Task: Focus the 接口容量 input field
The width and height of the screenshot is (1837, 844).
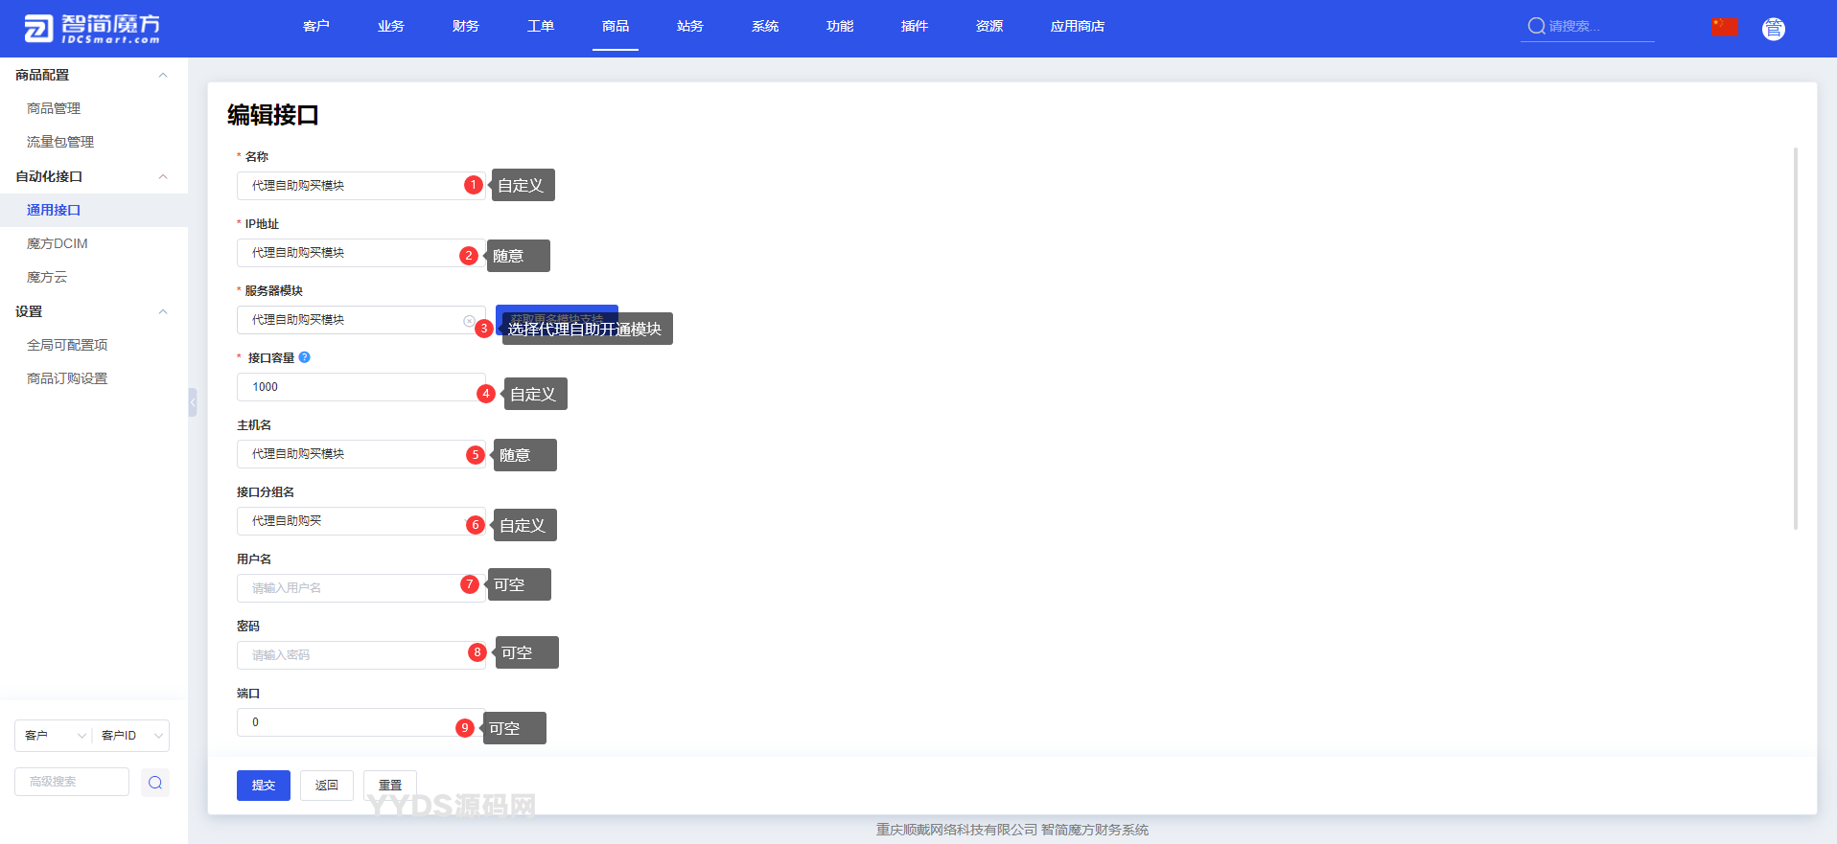Action: (x=360, y=387)
